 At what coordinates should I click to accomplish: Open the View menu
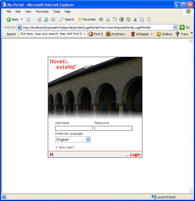(x=28, y=12)
